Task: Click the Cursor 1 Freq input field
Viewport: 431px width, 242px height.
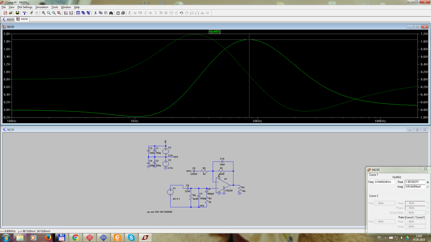Action: [385, 182]
